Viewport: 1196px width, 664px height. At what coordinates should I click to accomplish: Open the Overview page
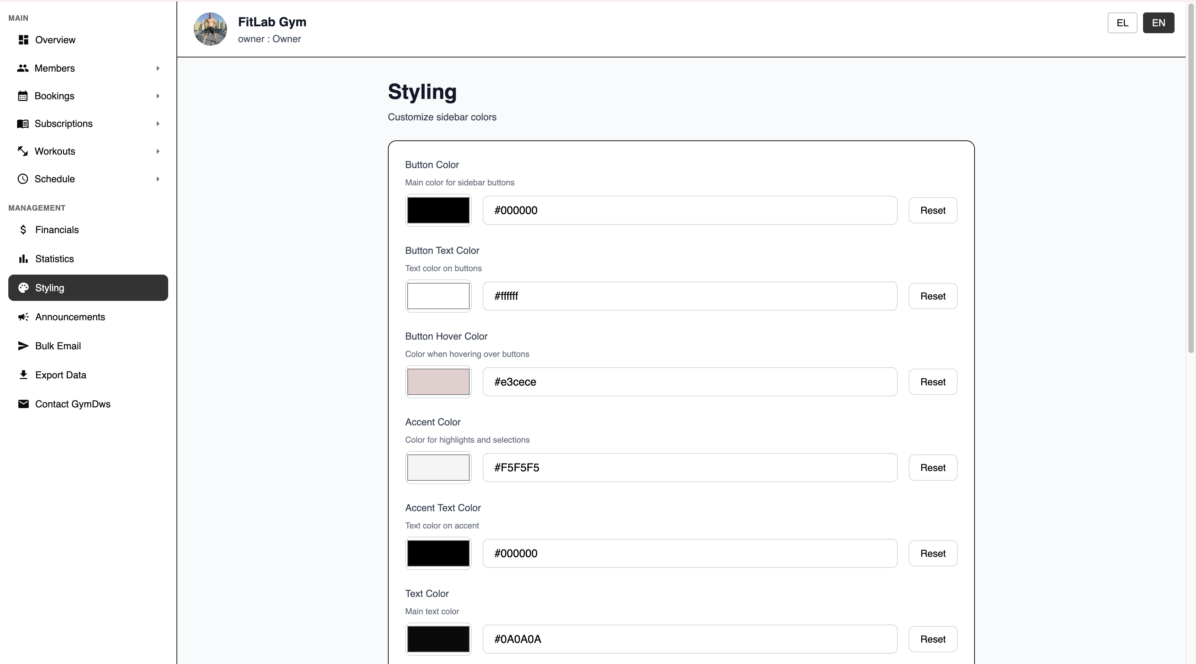click(x=88, y=40)
